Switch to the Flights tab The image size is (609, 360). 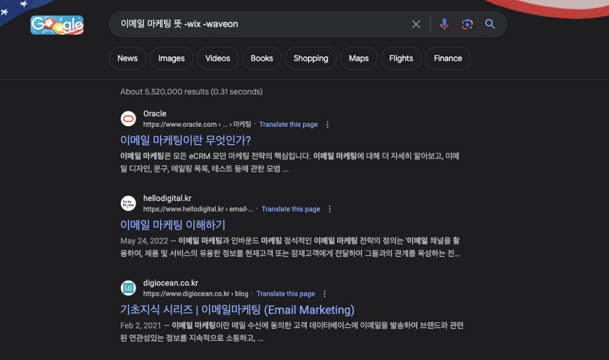point(401,58)
